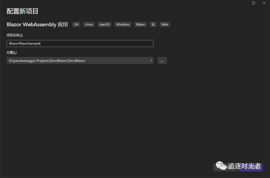Click the 项目名称(J) label
The height and width of the screenshot is (178, 270).
tap(15, 35)
